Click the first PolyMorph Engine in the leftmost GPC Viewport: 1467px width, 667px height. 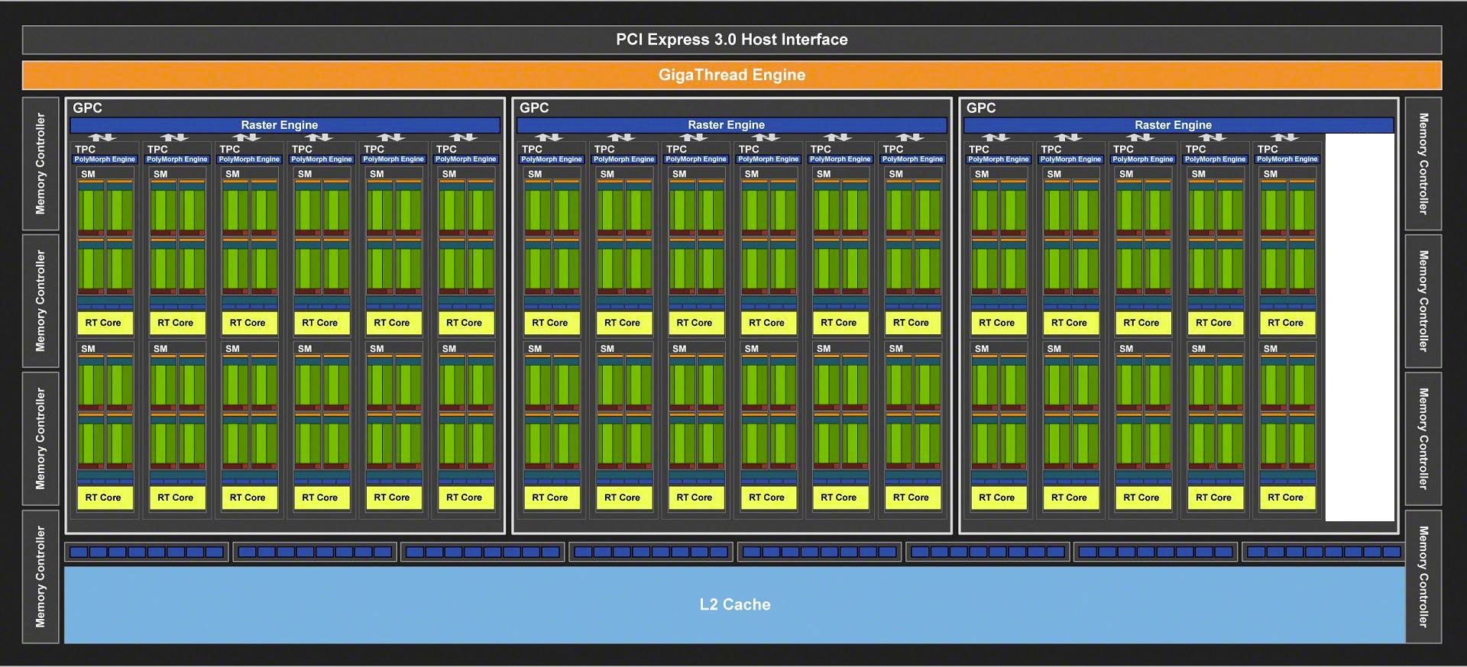coord(105,159)
